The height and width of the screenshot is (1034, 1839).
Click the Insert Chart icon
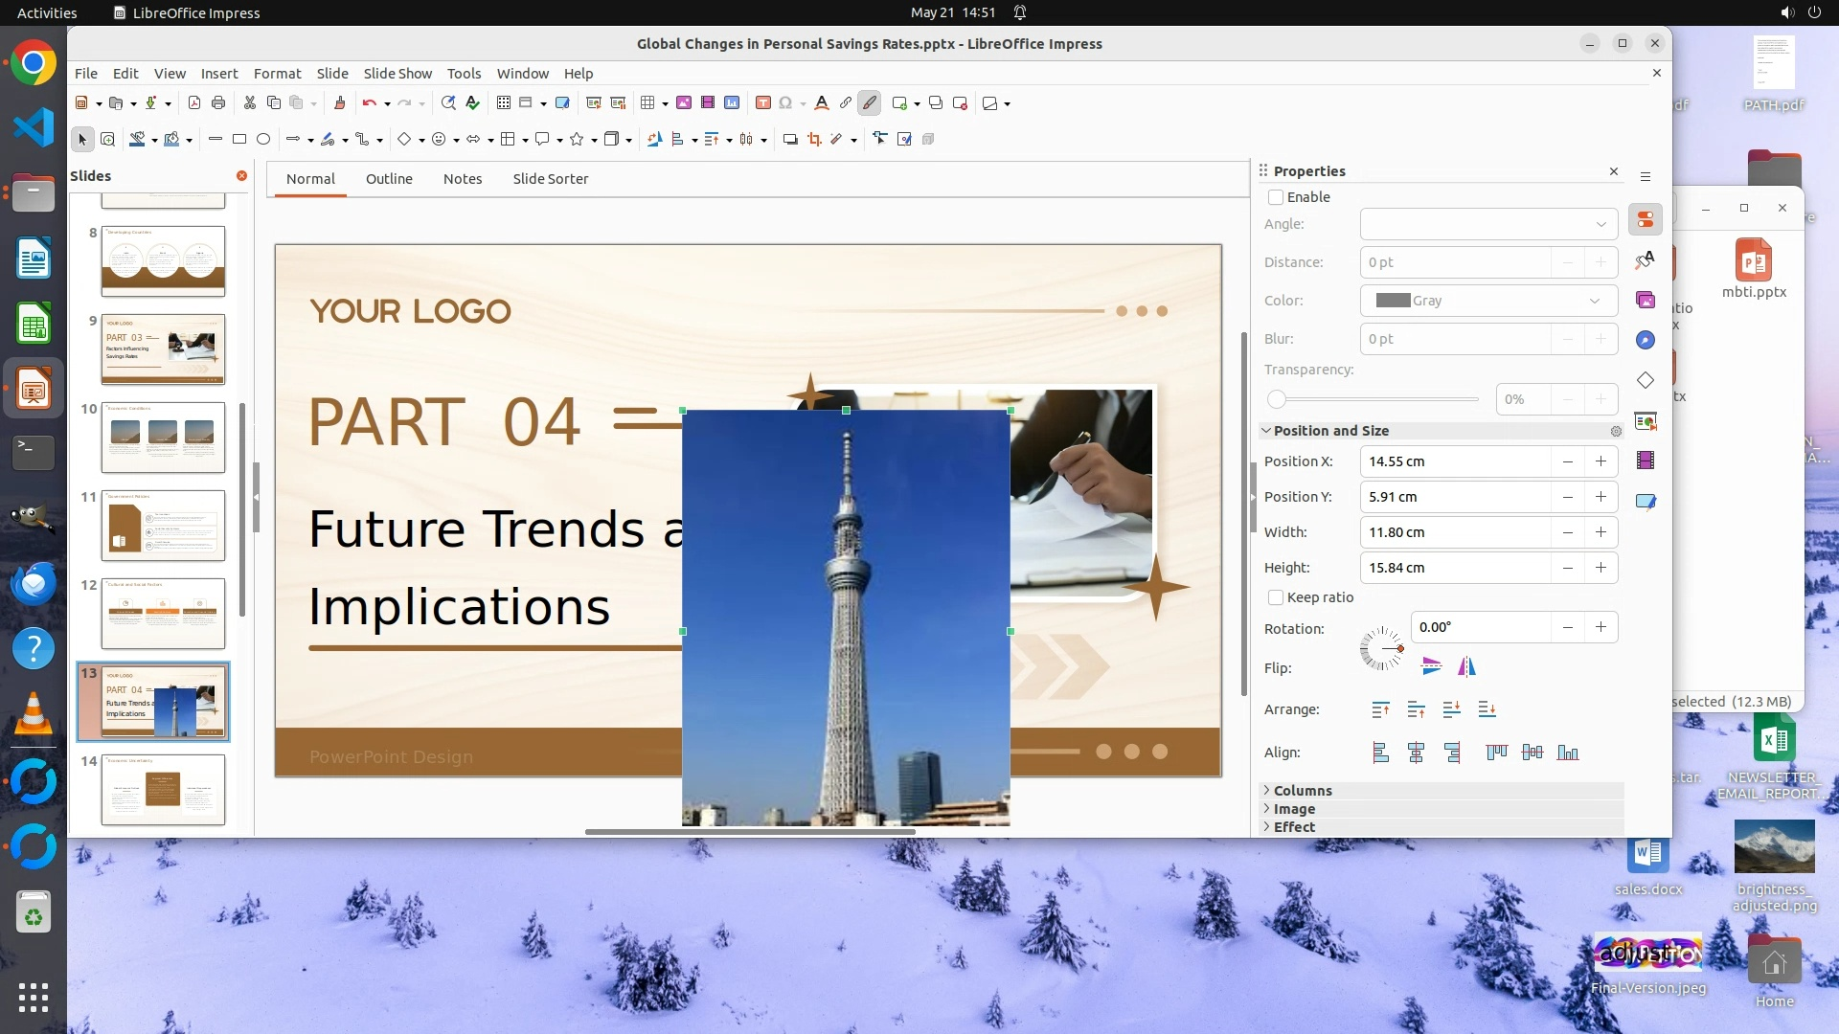732,103
